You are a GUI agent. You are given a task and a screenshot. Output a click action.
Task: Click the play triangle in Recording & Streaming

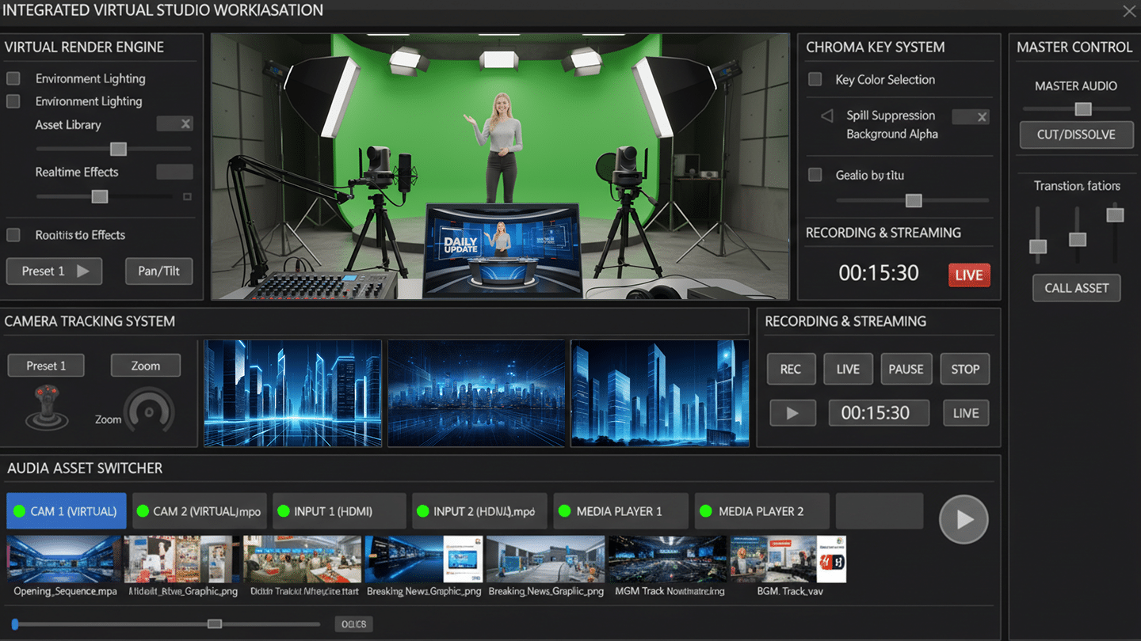tap(792, 412)
